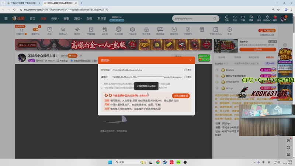Switch to the 在线榜 tab
Image resolution: width=295 pixels, height=166 pixels.
point(222,57)
